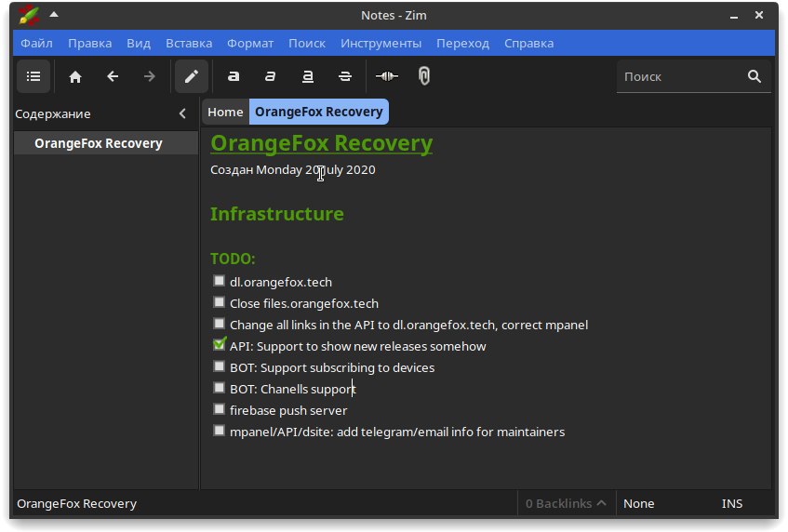Click the TODO: heading
Image resolution: width=788 pixels, height=532 pixels.
233,259
